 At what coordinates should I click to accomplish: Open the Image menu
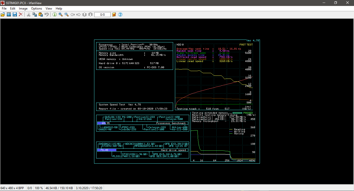point(23,9)
